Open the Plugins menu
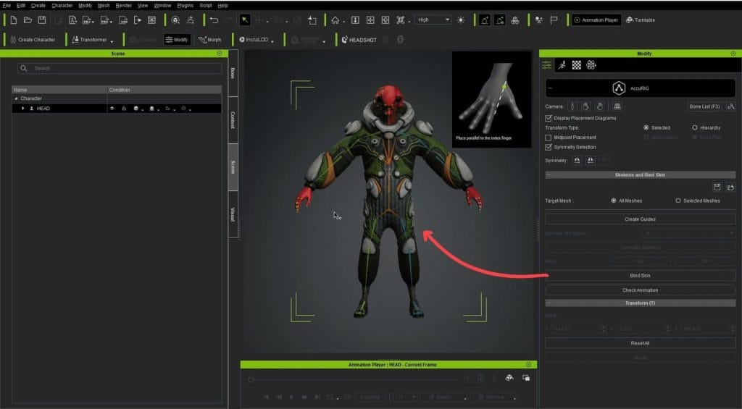 point(185,5)
